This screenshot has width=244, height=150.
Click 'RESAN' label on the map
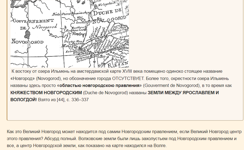point(118,65)
